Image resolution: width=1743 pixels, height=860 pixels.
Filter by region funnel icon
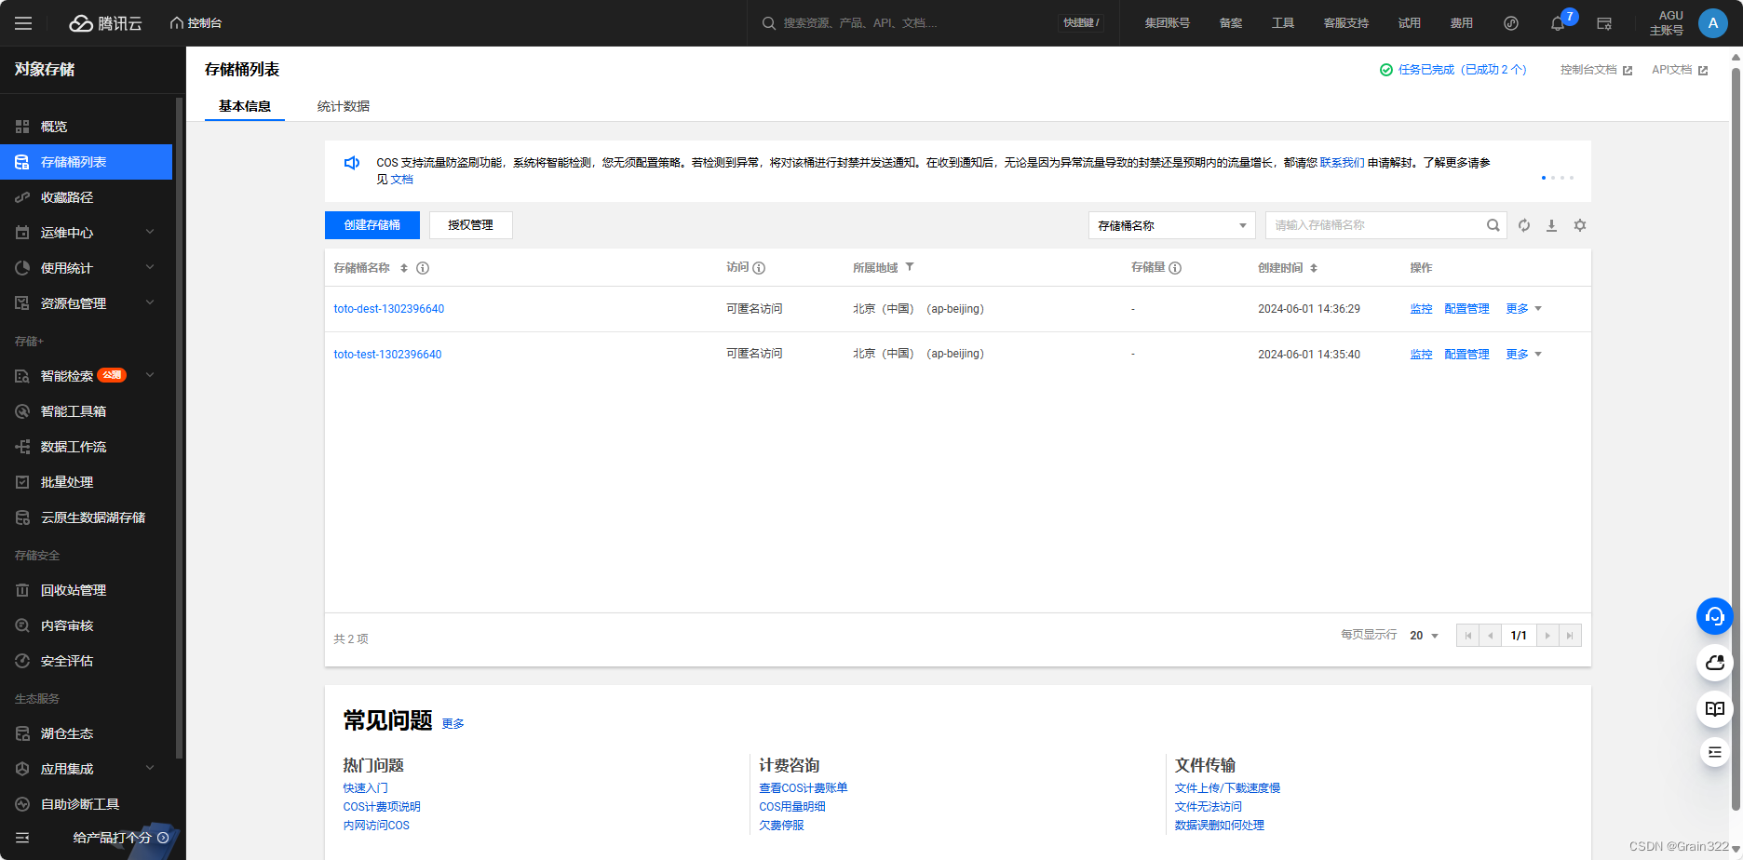910,267
